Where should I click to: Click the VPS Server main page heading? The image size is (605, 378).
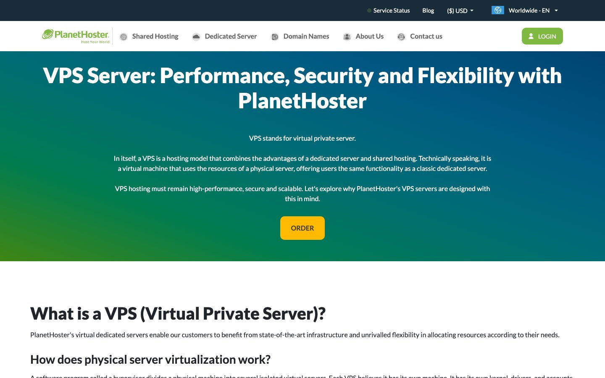302,88
